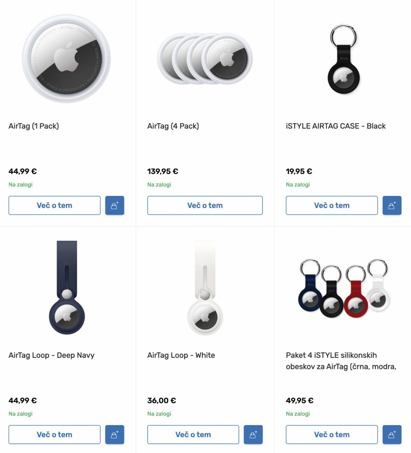Open the AirTag (4 Pack) title link
Screen dimensions: 411x453
173,126
